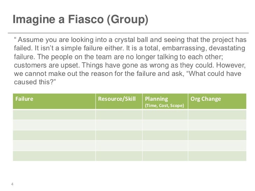Click the third-row cell under Failure
Viewport: 255px width, 191px height.
(54, 135)
